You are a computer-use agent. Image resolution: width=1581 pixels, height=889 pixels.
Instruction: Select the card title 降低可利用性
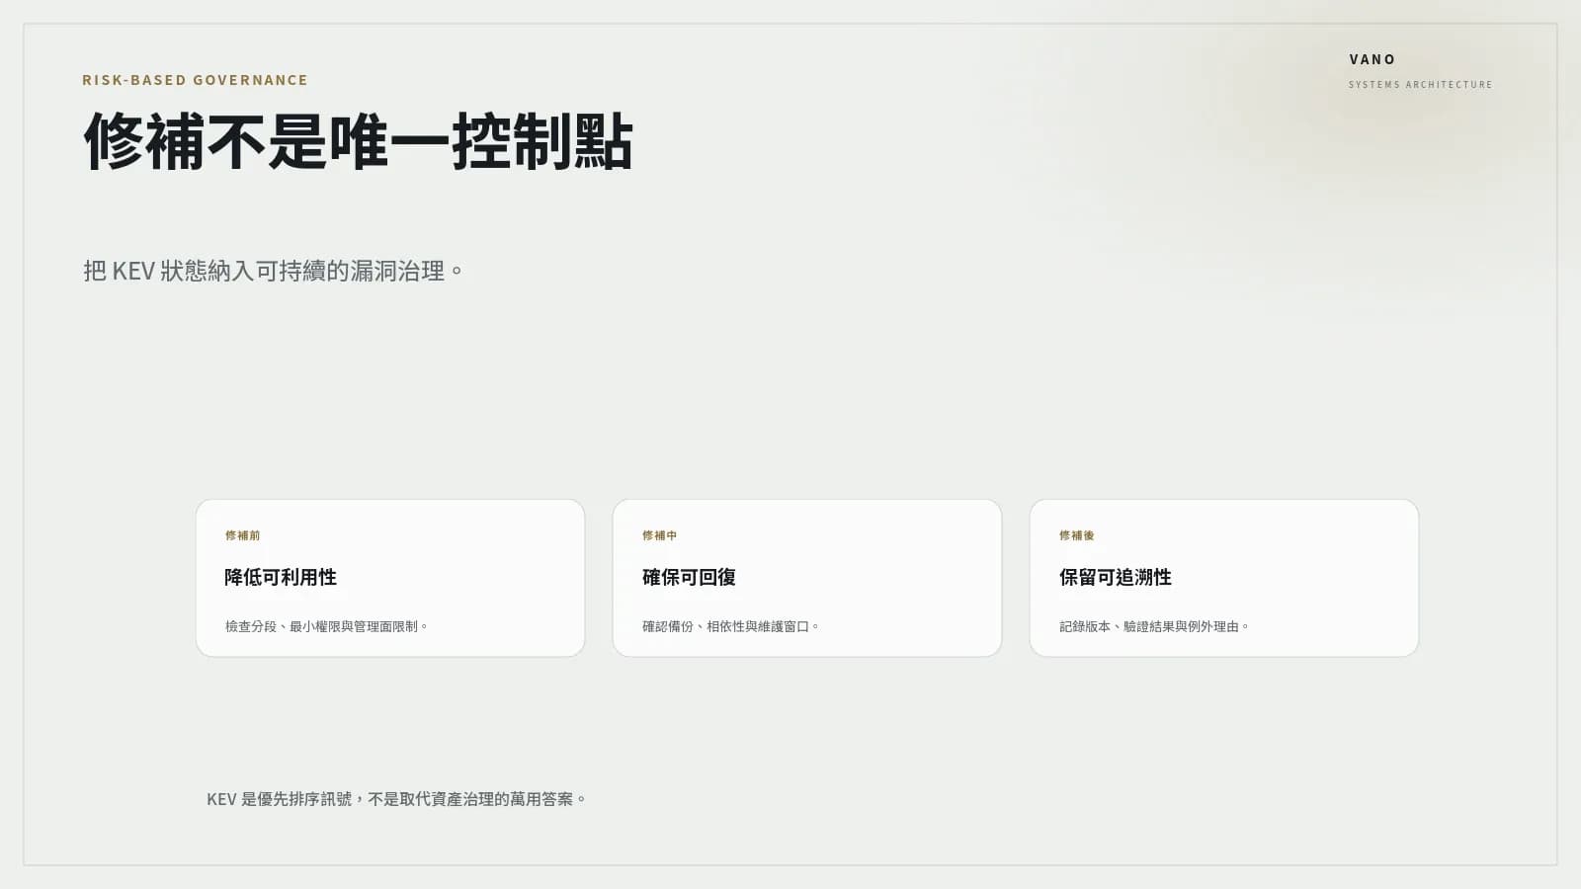coord(281,577)
